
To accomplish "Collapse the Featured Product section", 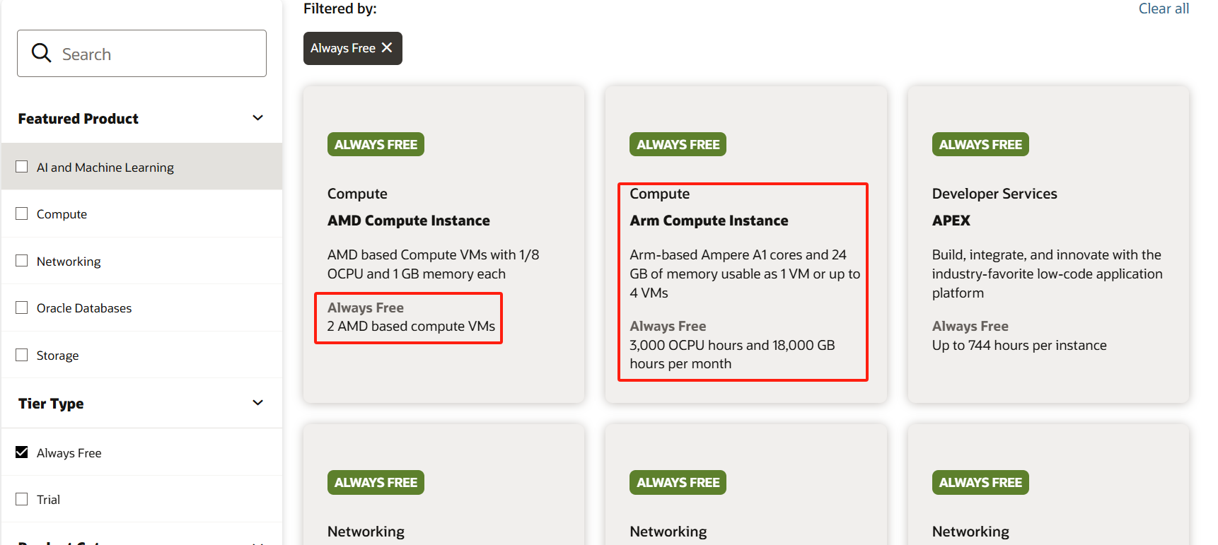I will [x=257, y=118].
